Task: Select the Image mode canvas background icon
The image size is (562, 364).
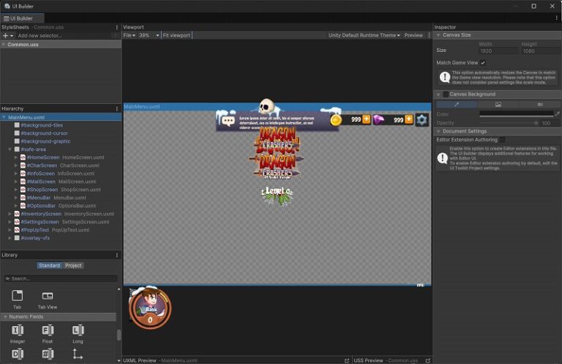Action: click(x=498, y=104)
